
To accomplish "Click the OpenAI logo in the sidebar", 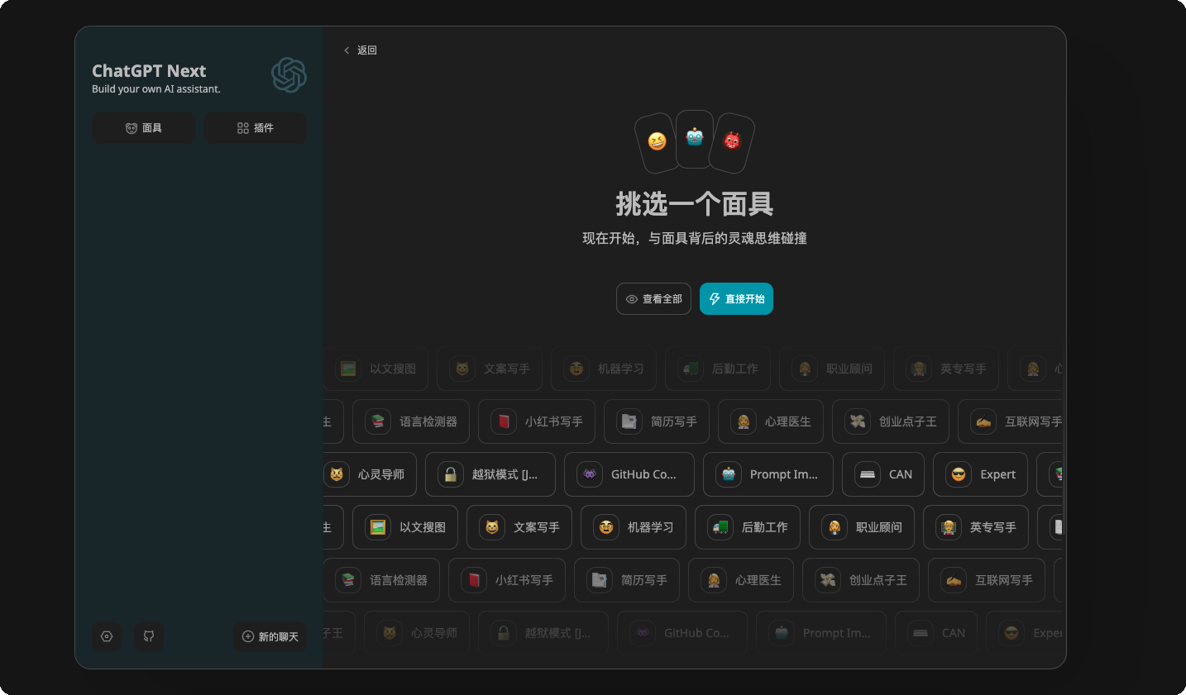I will 289,75.
